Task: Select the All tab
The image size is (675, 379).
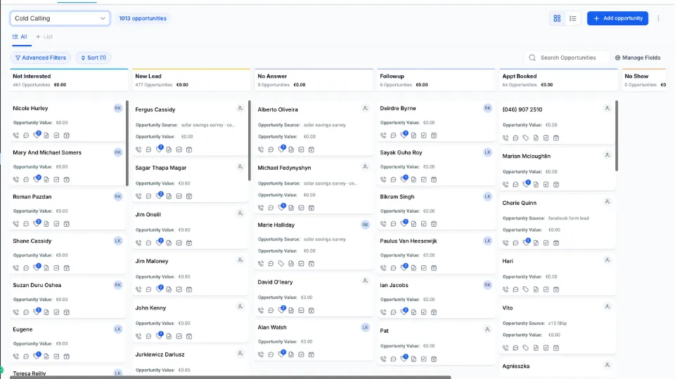Action: (20, 37)
